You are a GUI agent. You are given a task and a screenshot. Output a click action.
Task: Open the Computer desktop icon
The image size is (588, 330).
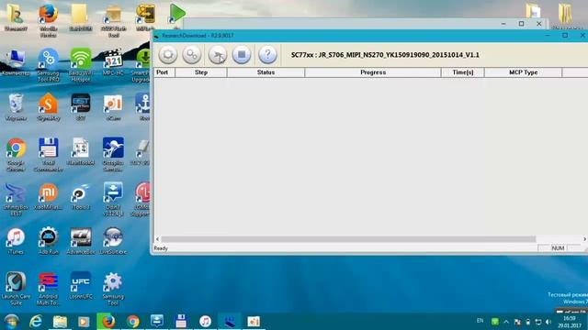pos(16,62)
